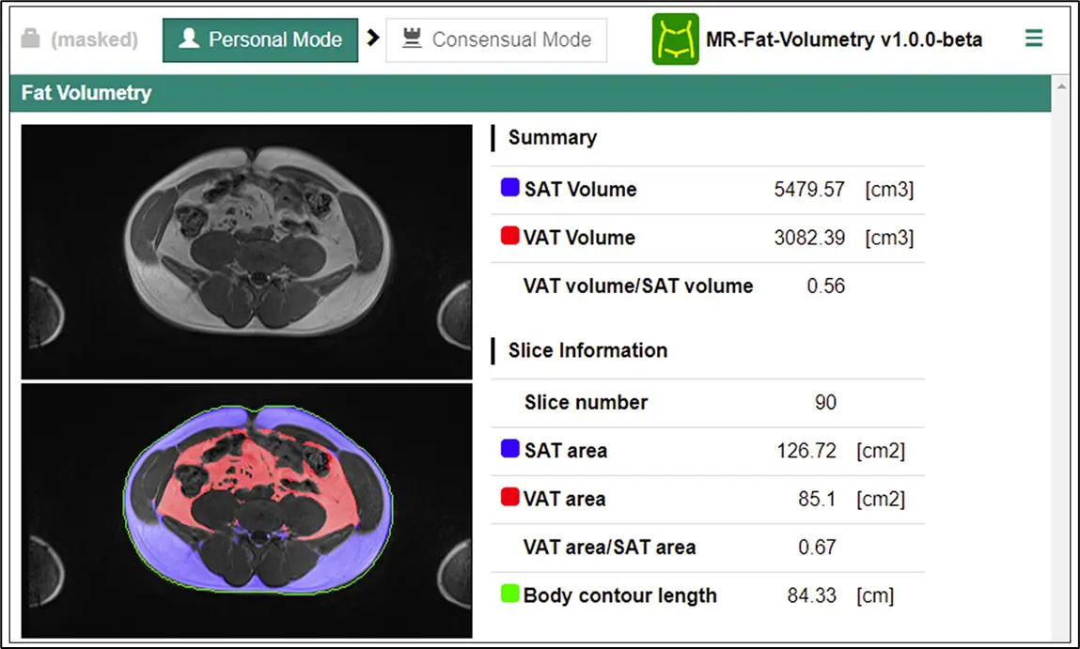Click the green Body contour length swatch

(x=510, y=595)
